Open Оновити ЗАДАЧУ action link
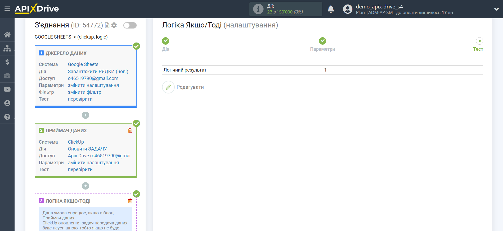Screen dimensions: 503x231 coord(87,149)
